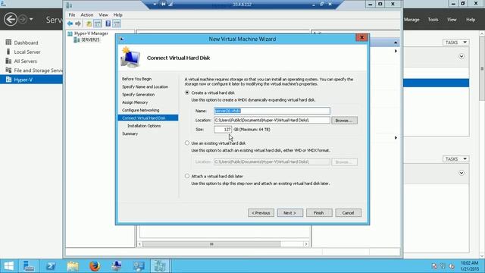
Task: Open lower TASKS dropdown in Server Manager
Action: tap(456, 158)
